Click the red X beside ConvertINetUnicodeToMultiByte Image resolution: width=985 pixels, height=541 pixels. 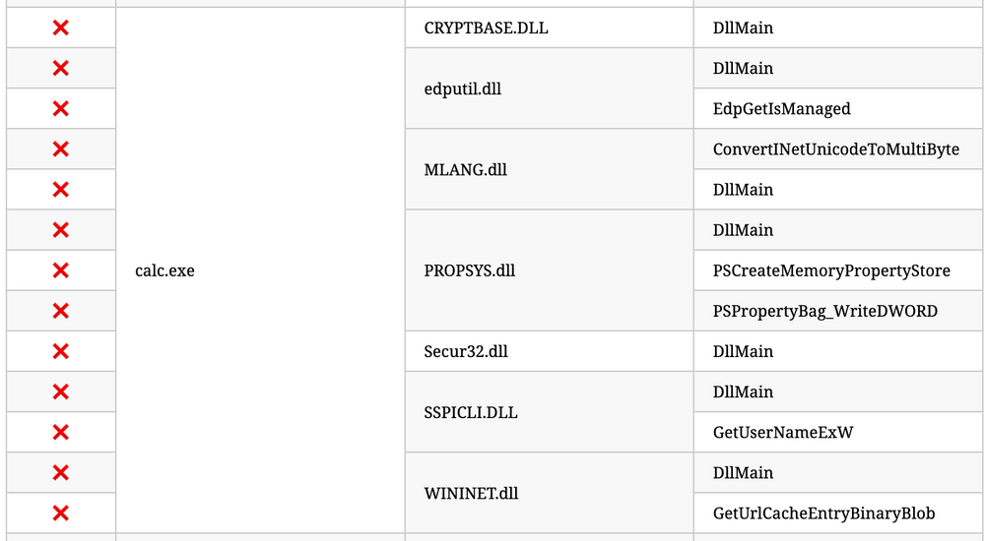point(60,149)
